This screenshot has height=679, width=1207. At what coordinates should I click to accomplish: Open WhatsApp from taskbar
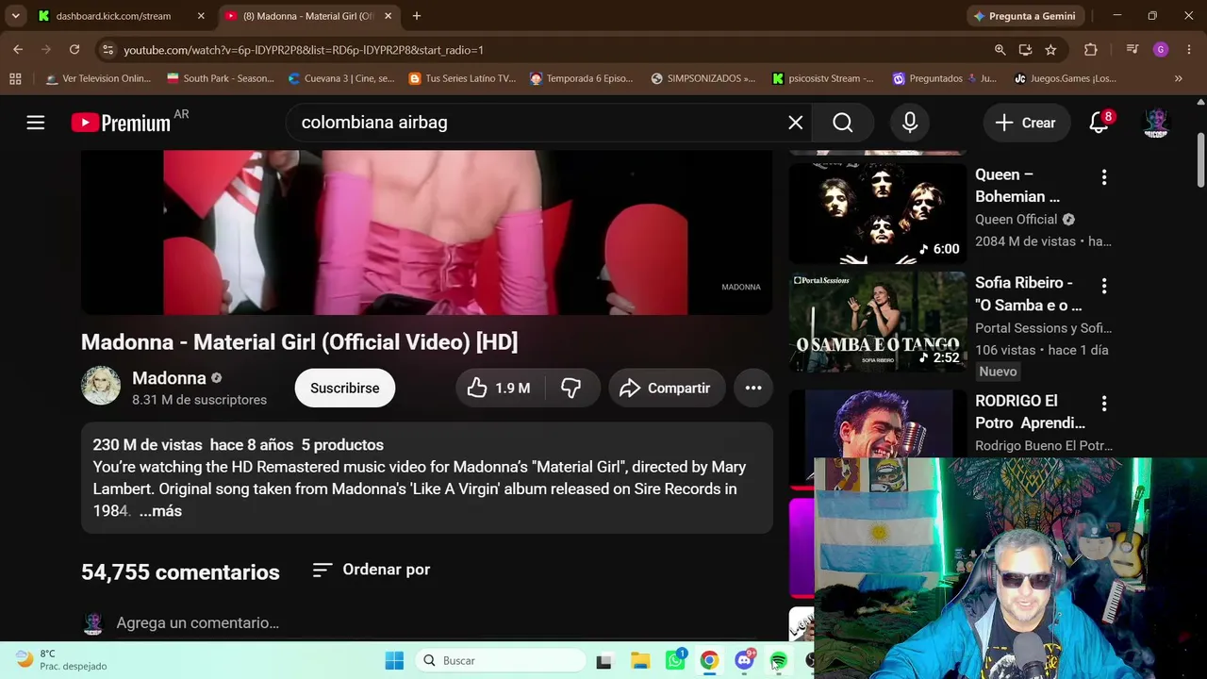point(675,660)
